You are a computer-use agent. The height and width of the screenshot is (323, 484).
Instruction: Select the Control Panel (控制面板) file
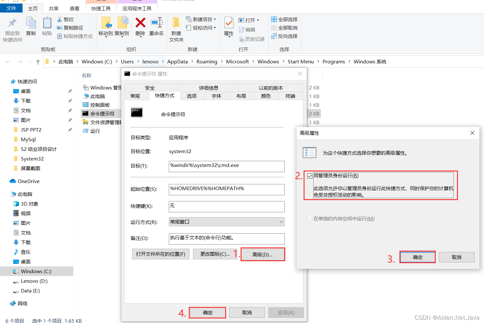100,105
